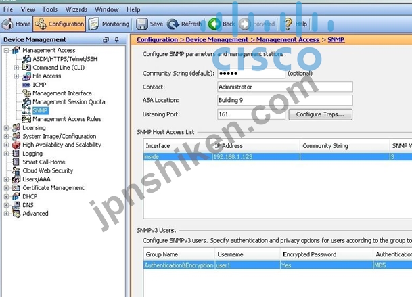Expand the Users/AAA node
The height and width of the screenshot is (297, 412).
[x=6, y=179]
